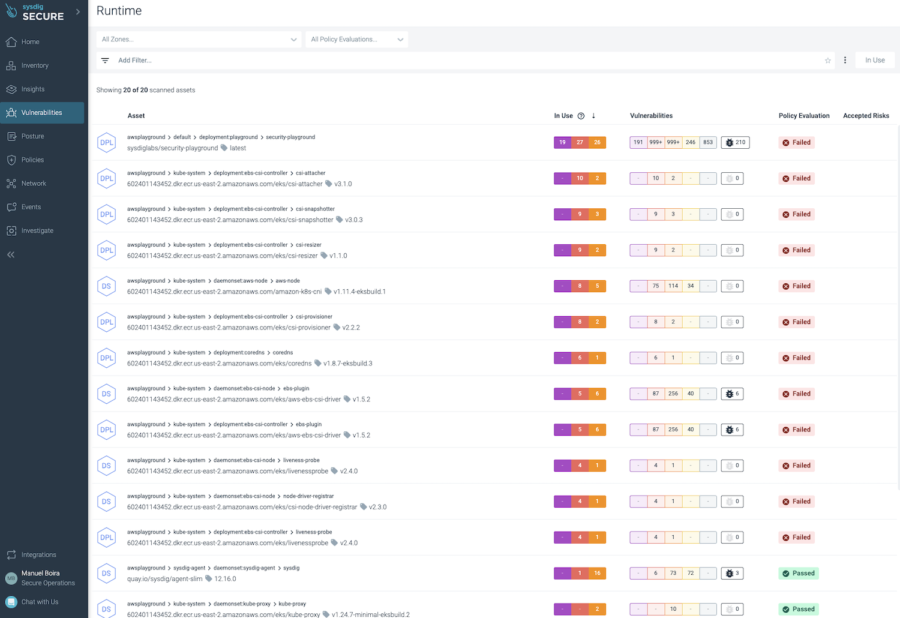Click Passed badge for kube-proxy row
900x618 pixels.
coord(798,609)
